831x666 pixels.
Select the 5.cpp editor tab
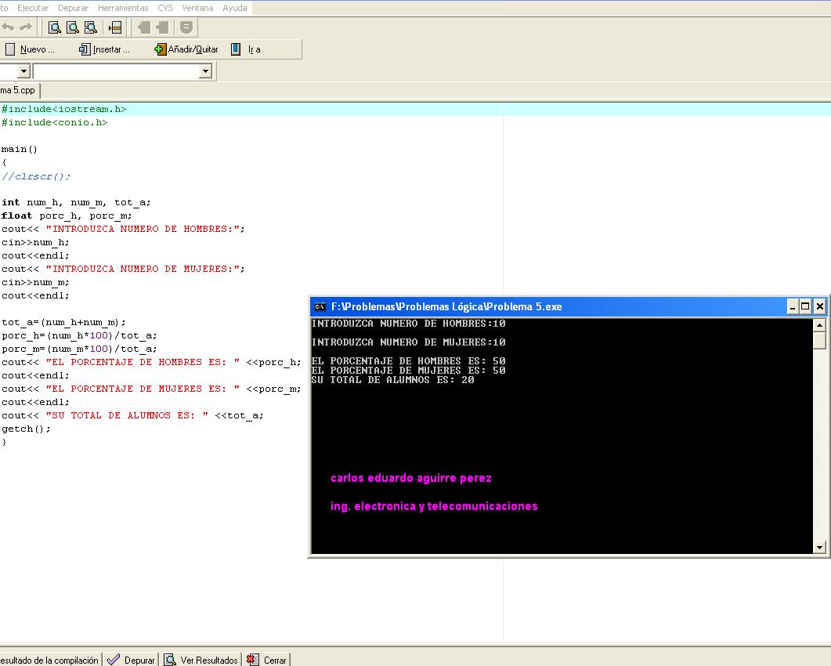click(20, 90)
